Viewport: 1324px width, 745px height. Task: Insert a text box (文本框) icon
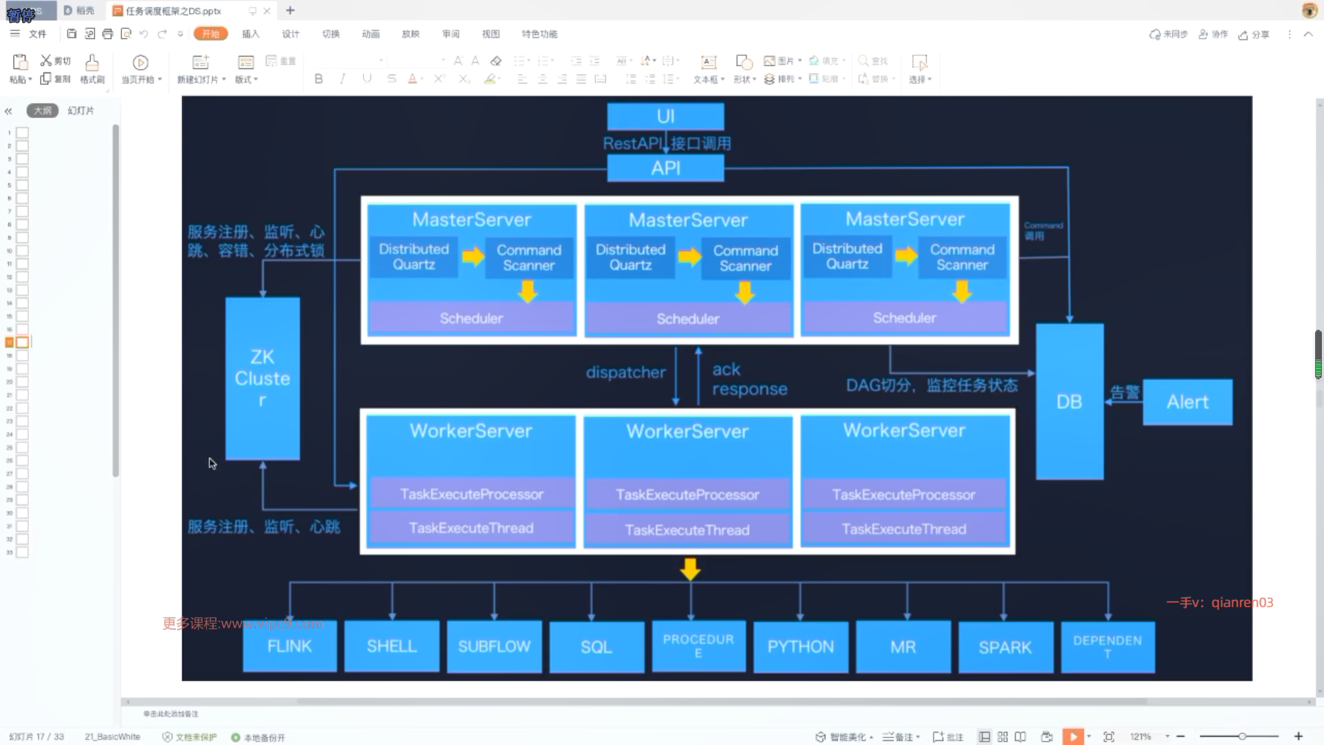tap(708, 63)
